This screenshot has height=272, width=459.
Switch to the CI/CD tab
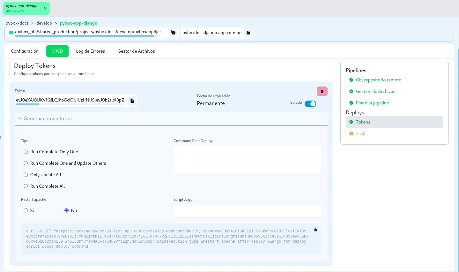[x=57, y=51]
